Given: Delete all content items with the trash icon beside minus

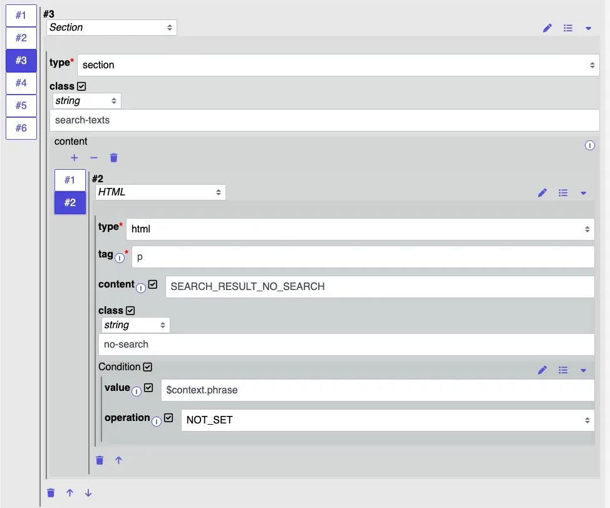Looking at the screenshot, I should point(113,157).
